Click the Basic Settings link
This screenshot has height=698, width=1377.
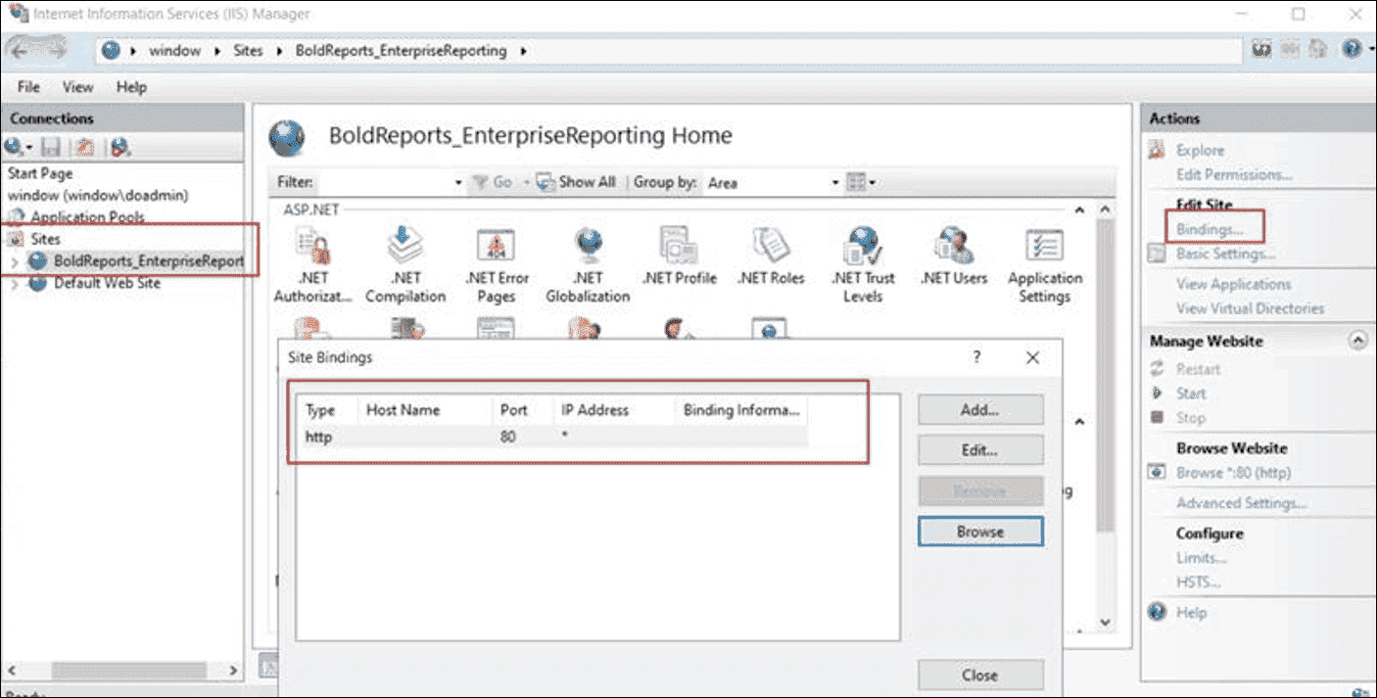click(x=1226, y=254)
